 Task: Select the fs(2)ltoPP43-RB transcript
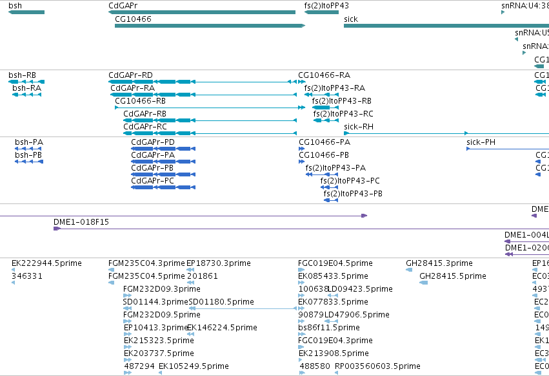(325, 108)
